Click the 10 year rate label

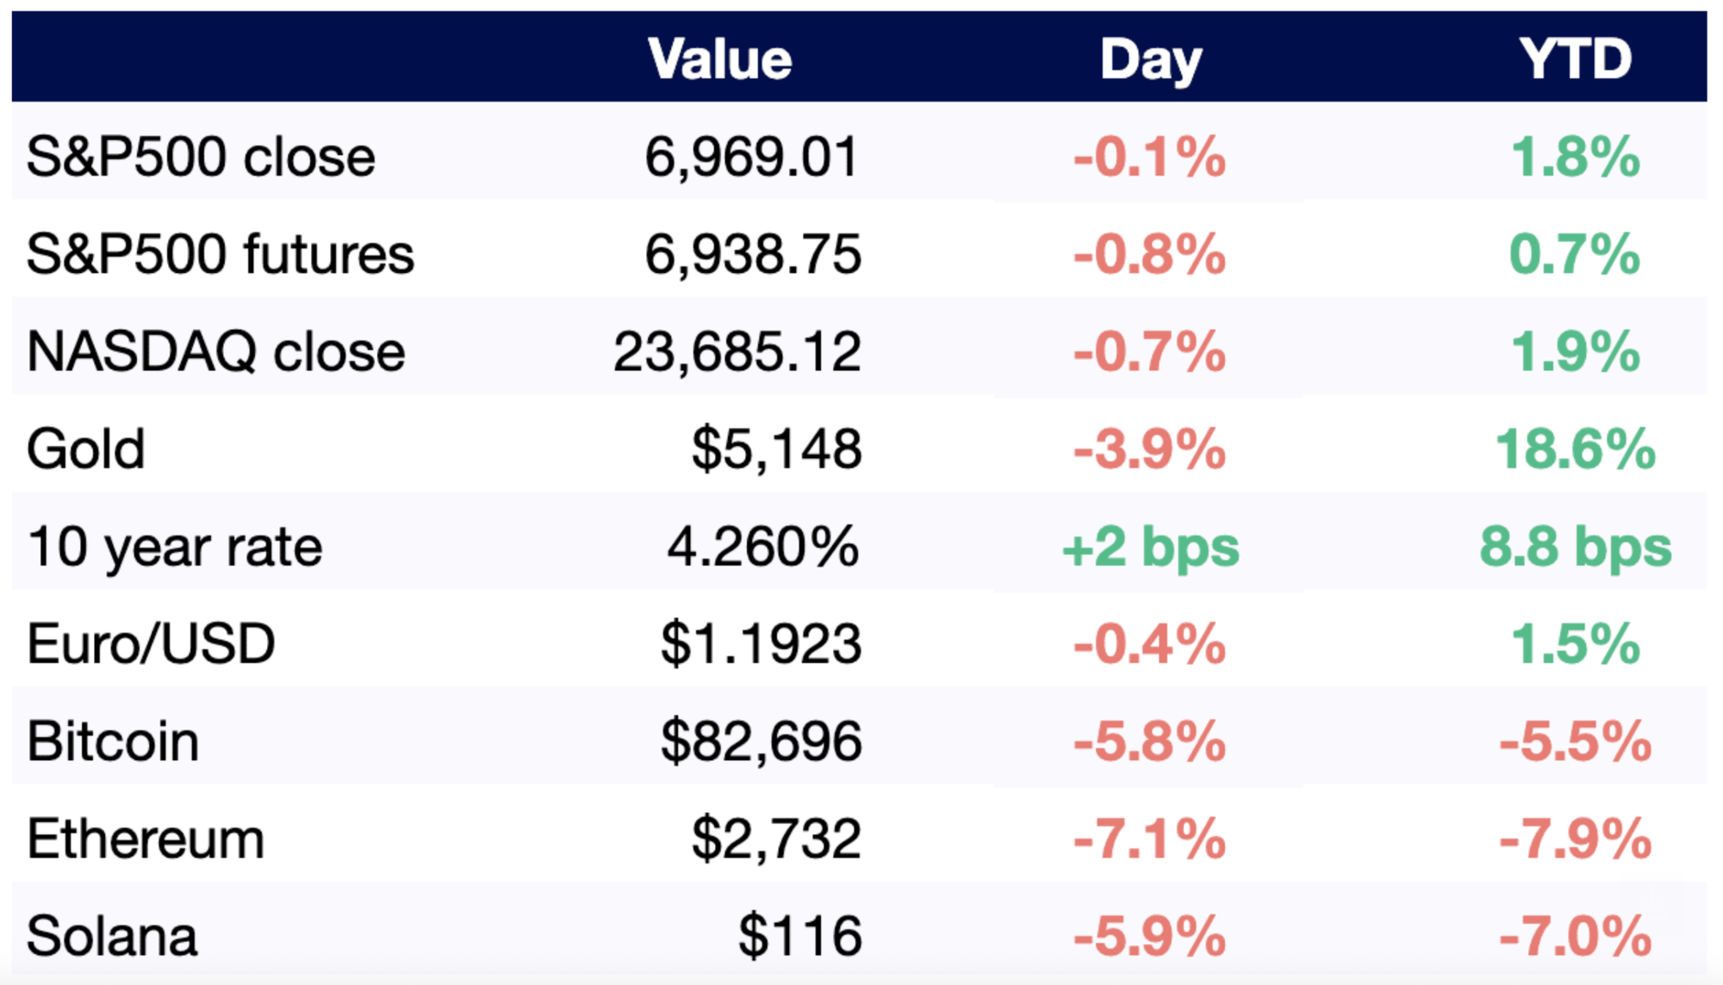(x=175, y=547)
